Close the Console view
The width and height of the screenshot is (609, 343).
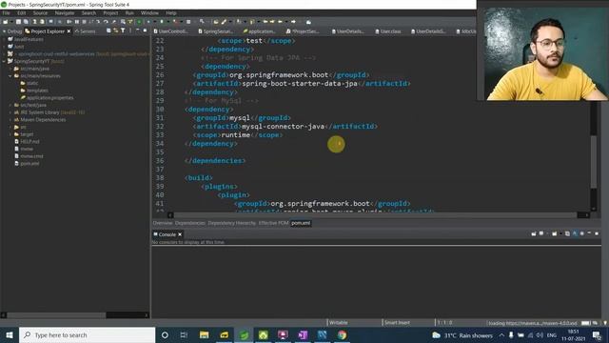(x=180, y=234)
